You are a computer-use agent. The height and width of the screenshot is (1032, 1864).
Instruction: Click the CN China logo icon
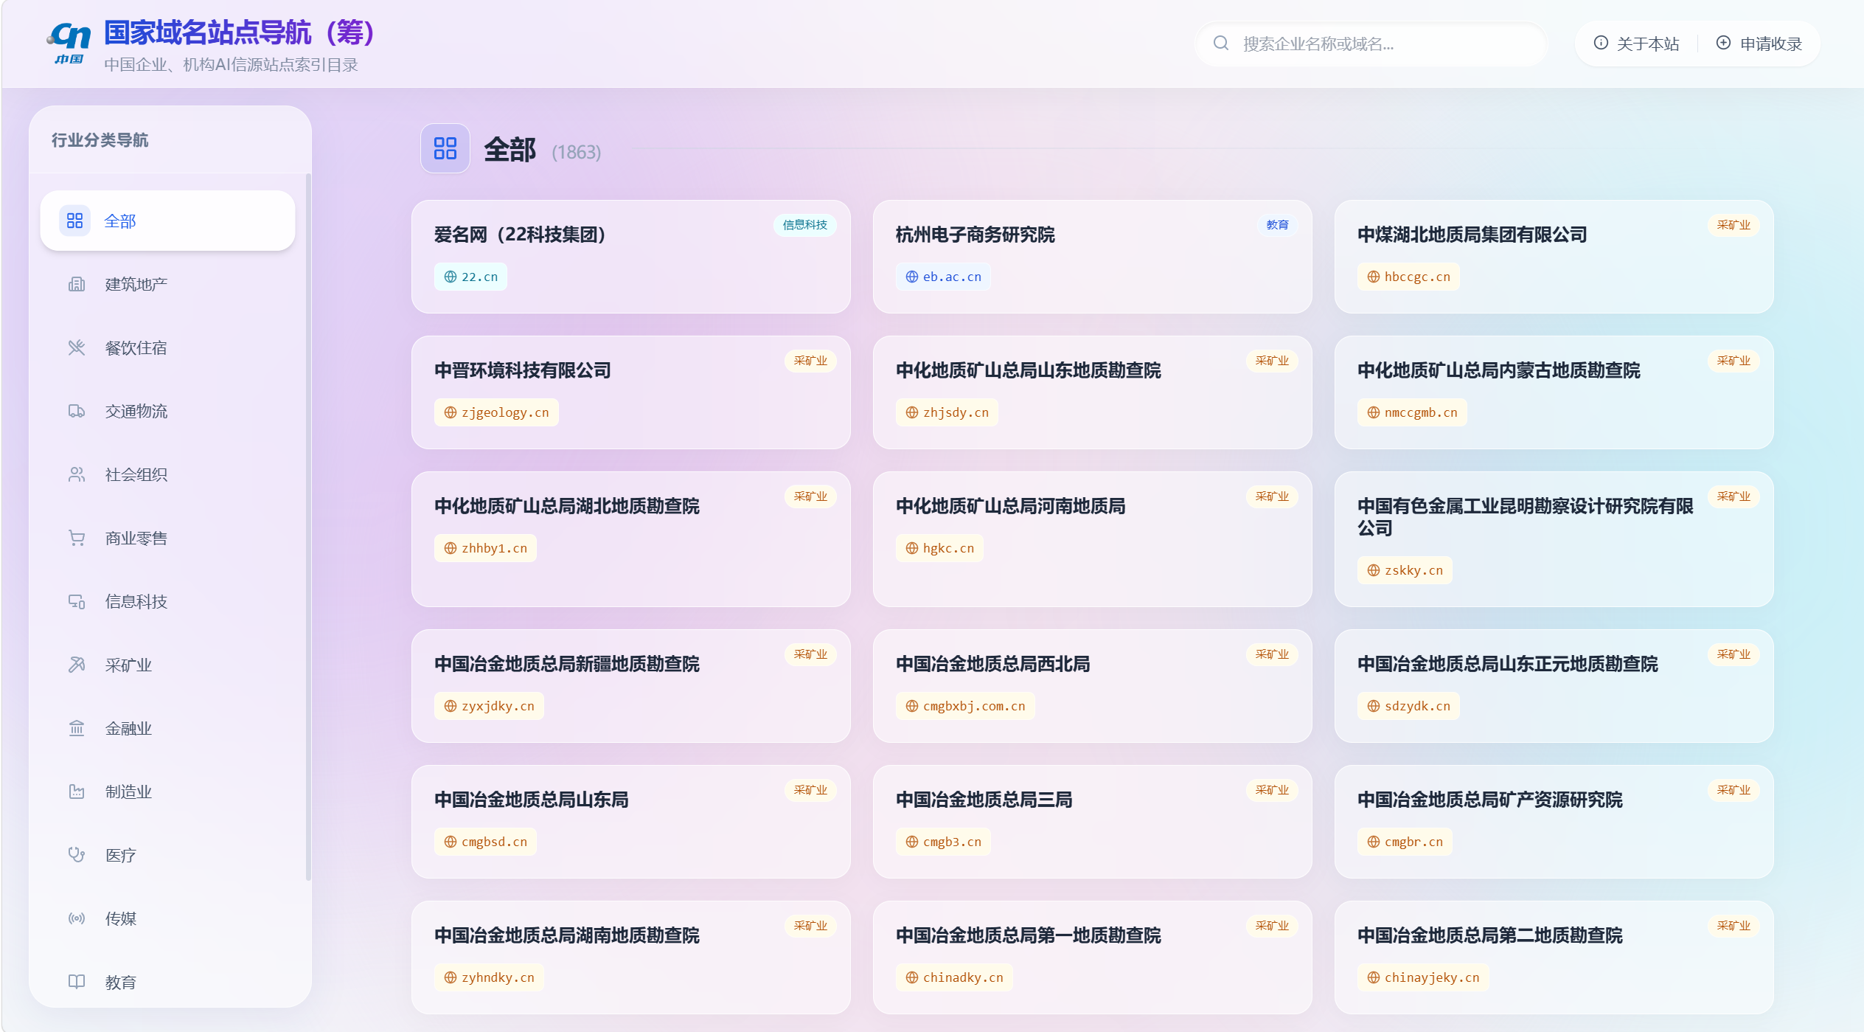click(x=69, y=43)
